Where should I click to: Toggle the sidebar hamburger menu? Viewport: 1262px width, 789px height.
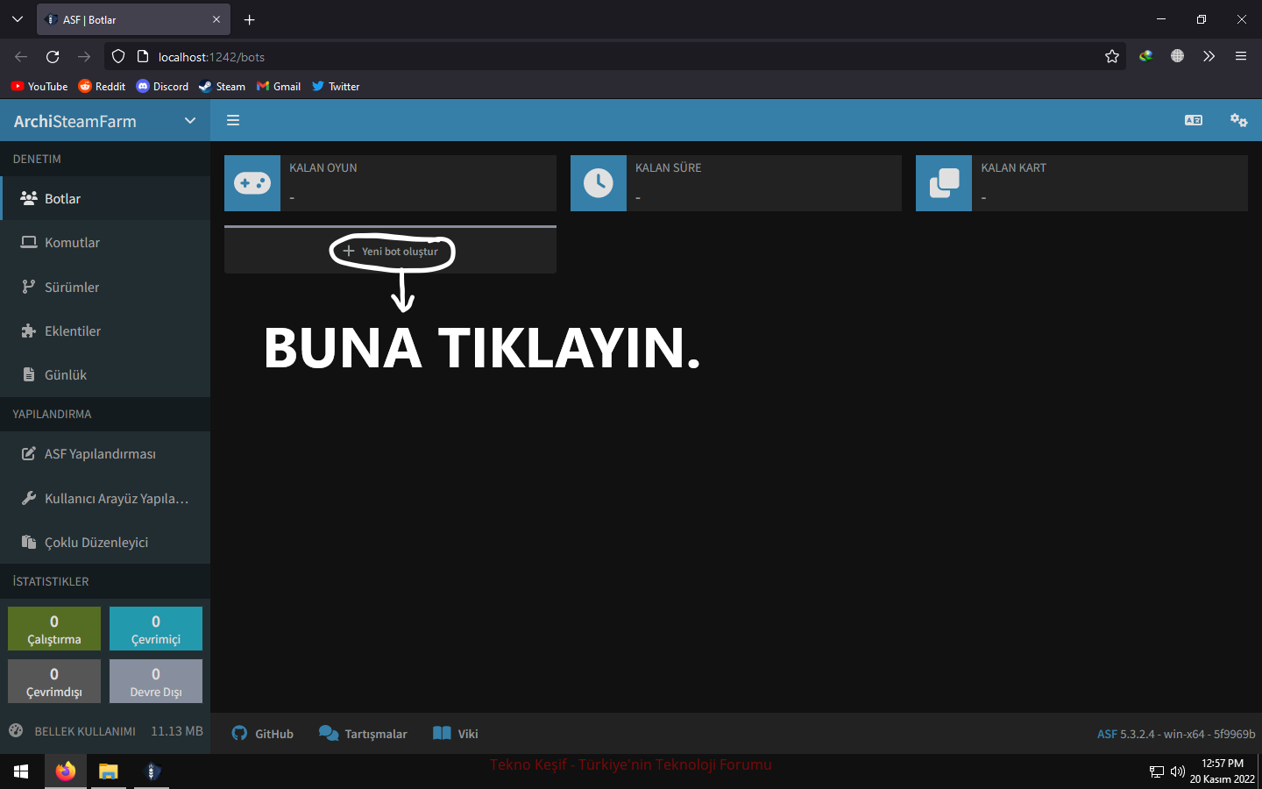tap(233, 120)
